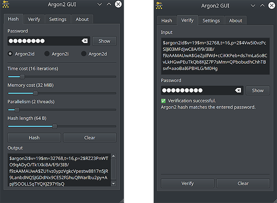
Task: Click the key icon in right window titlebar
Action: coord(159,4)
